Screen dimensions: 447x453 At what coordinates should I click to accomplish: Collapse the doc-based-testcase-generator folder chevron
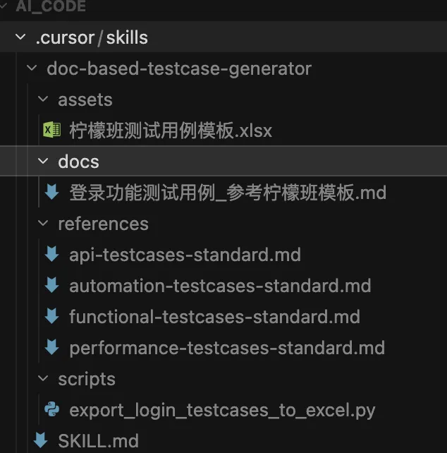pyautogui.click(x=32, y=69)
